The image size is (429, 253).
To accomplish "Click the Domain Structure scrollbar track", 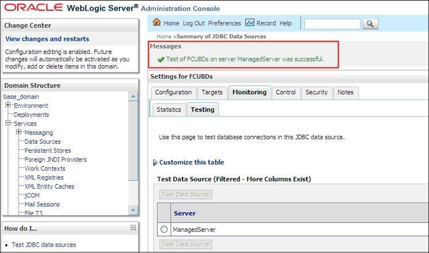I will (133, 153).
